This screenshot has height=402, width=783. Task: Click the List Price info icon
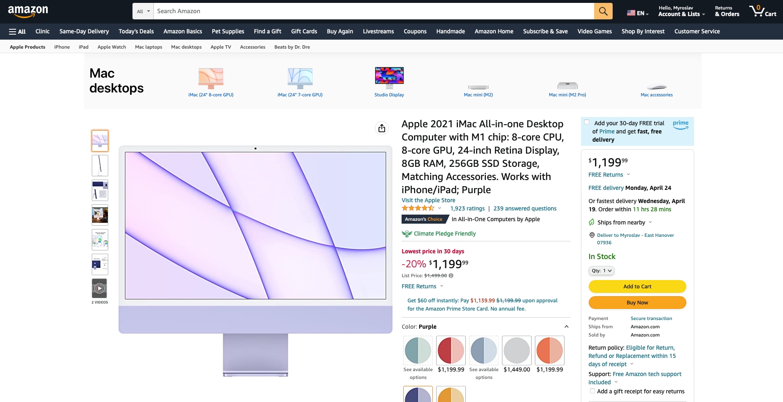click(451, 276)
